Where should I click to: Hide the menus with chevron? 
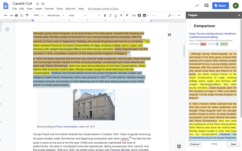179,15
